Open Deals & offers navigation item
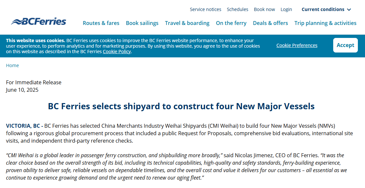The height and width of the screenshot is (188, 365). pyautogui.click(x=270, y=23)
